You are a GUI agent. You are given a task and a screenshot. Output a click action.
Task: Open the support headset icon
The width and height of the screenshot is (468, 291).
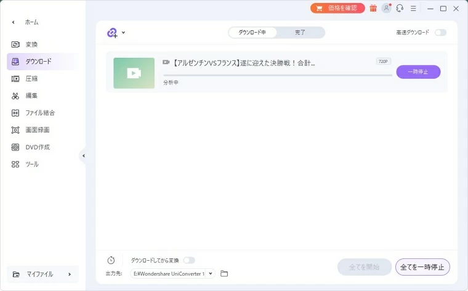point(400,8)
